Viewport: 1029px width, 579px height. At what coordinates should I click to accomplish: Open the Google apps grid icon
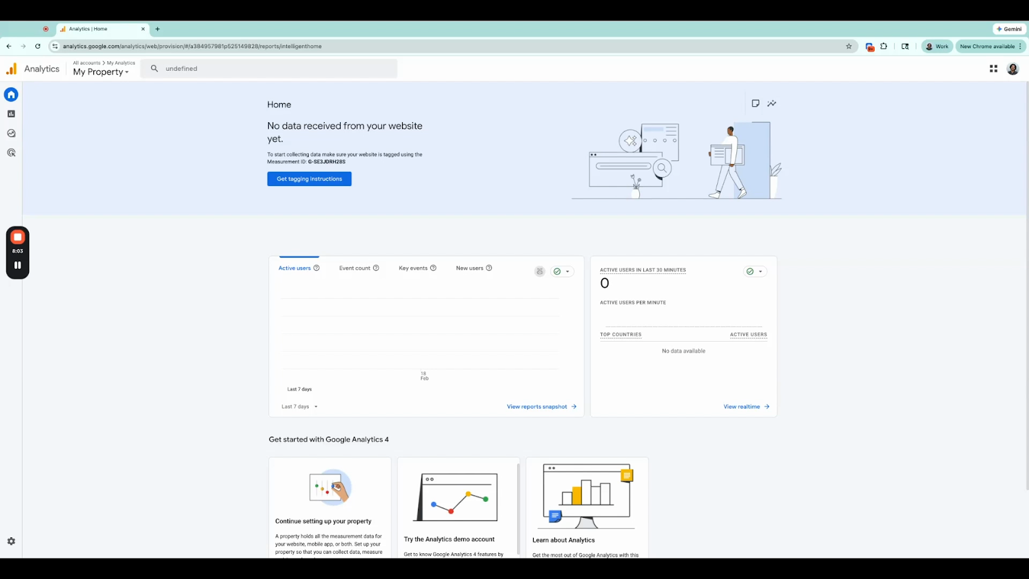994,69
